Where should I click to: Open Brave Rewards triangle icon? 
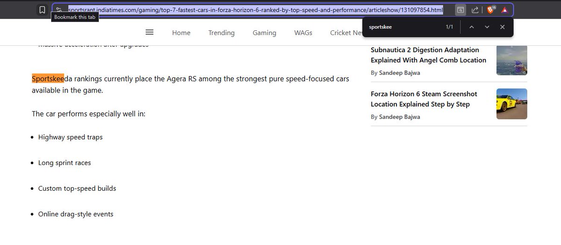click(504, 10)
